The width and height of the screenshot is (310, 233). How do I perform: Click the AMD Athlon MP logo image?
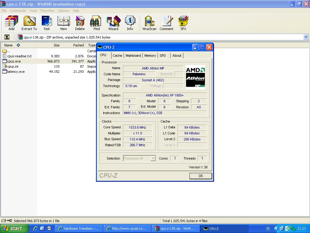(x=195, y=77)
